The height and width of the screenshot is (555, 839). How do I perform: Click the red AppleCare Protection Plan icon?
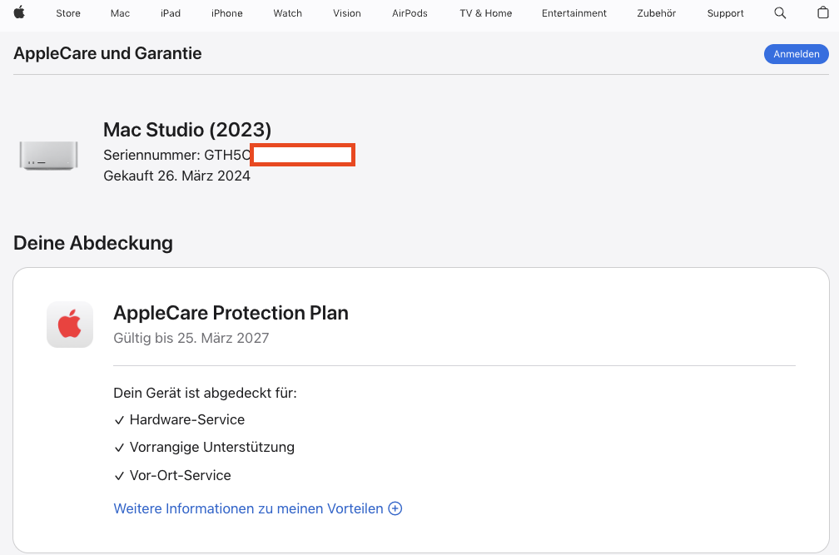[x=70, y=325]
